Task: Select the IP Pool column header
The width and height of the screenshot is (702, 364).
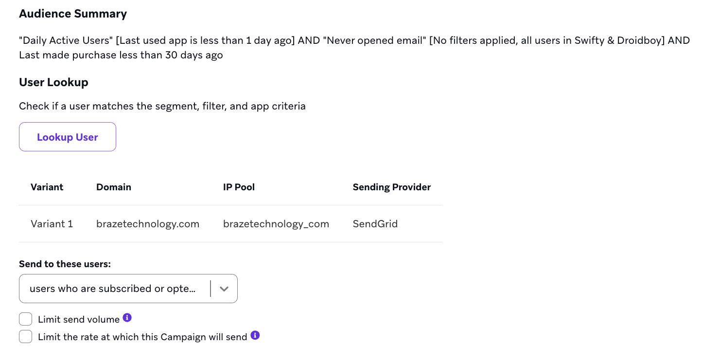Action: pyautogui.click(x=239, y=187)
